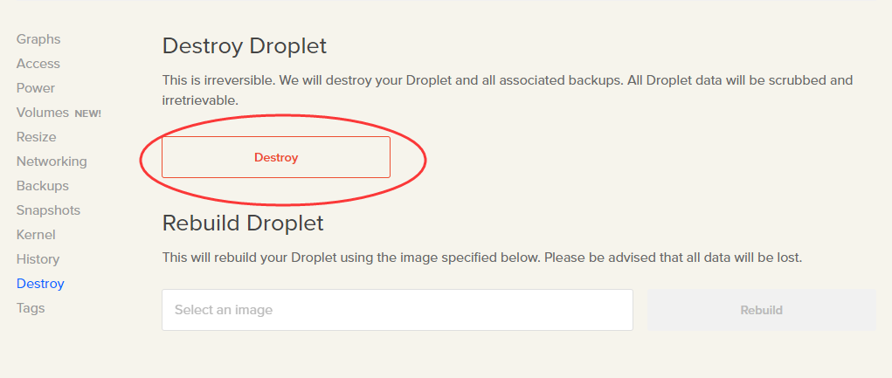Click the grey Rebuild button

[x=761, y=311]
